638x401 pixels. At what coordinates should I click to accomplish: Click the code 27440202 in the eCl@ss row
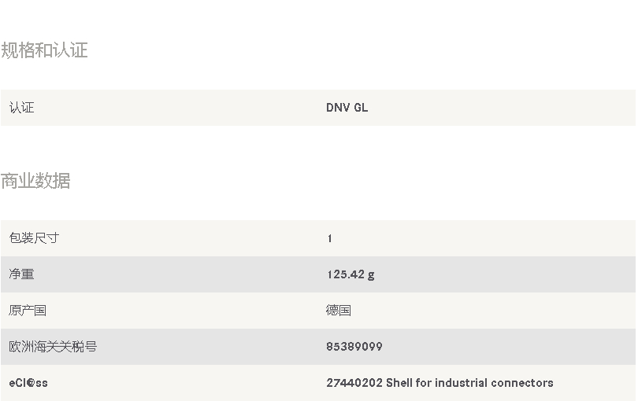tap(354, 383)
